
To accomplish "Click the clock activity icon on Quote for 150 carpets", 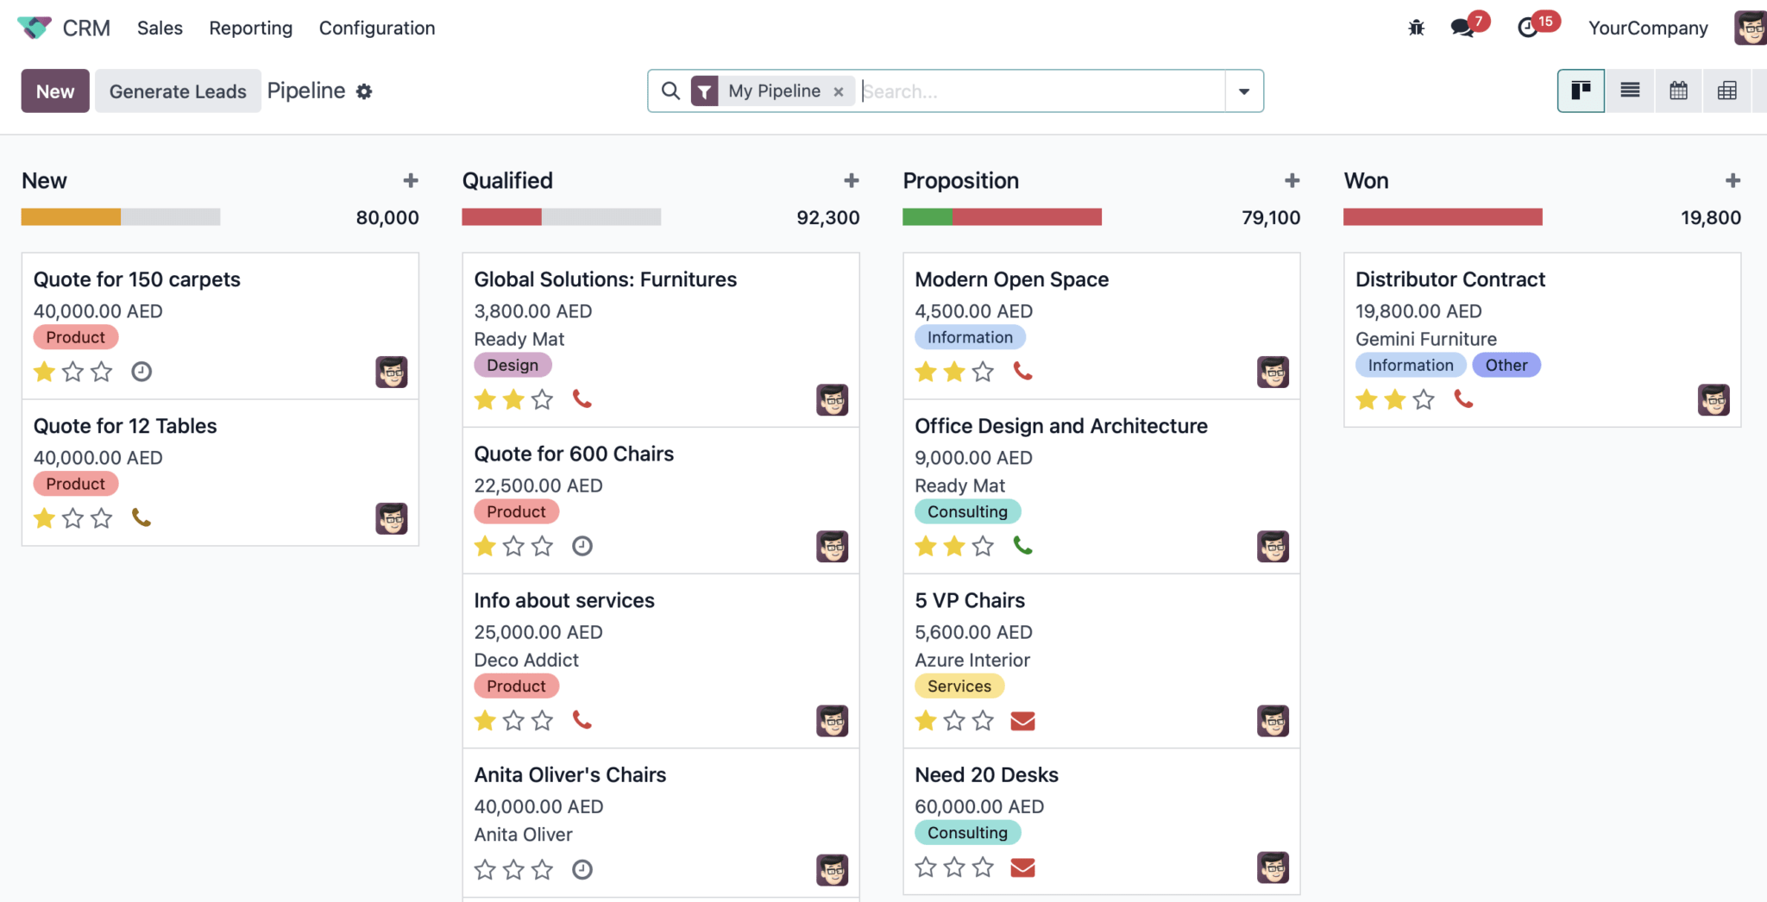I will click(x=141, y=372).
